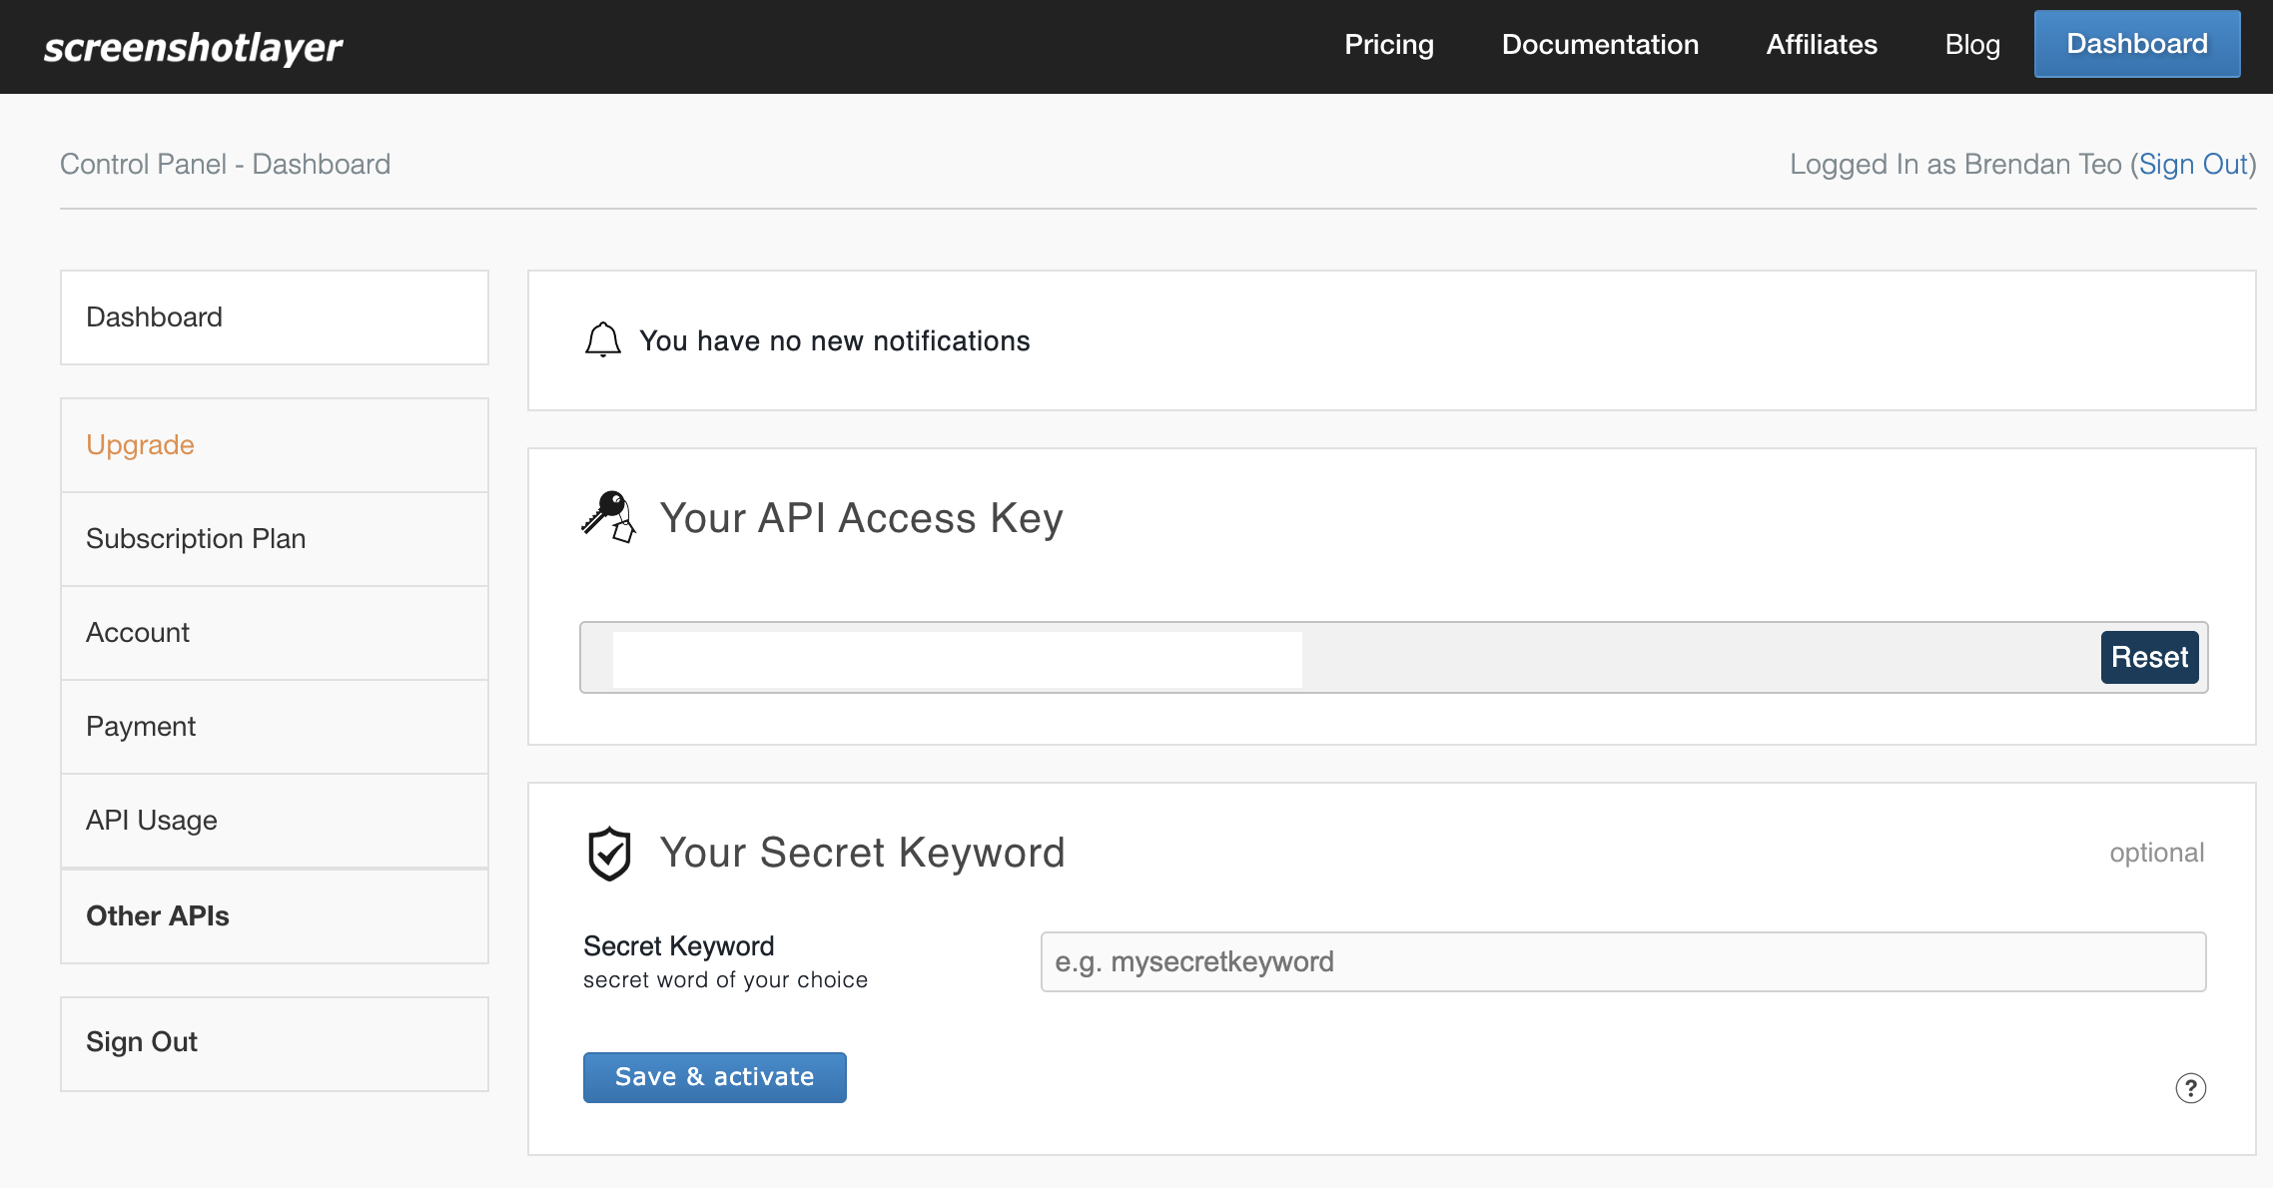Image resolution: width=2273 pixels, height=1188 pixels.
Task: Click the notification bell icon
Action: click(602, 339)
